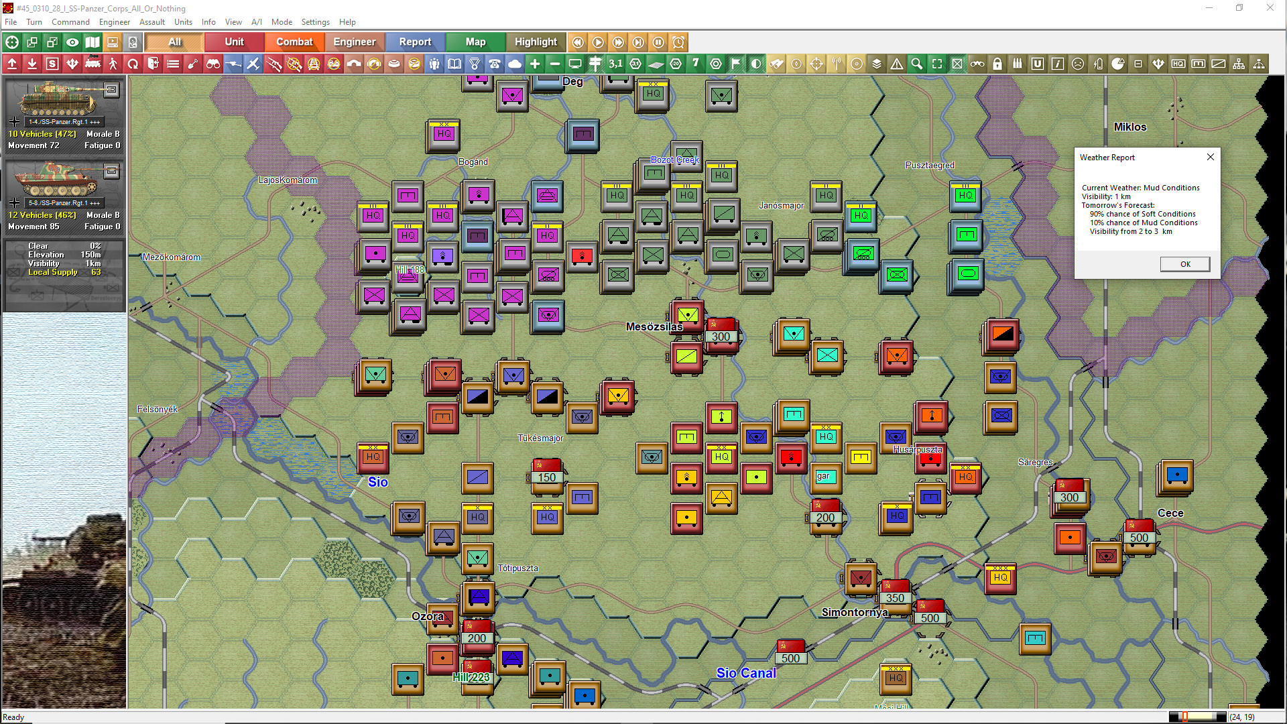Select the dig-in shovel tool icon
The height and width of the screenshot is (724, 1287).
[x=193, y=64]
